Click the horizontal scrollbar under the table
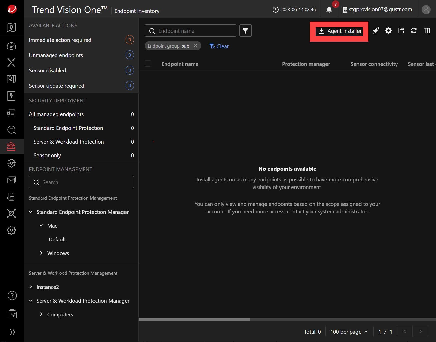This screenshot has width=436, height=342. [x=194, y=319]
